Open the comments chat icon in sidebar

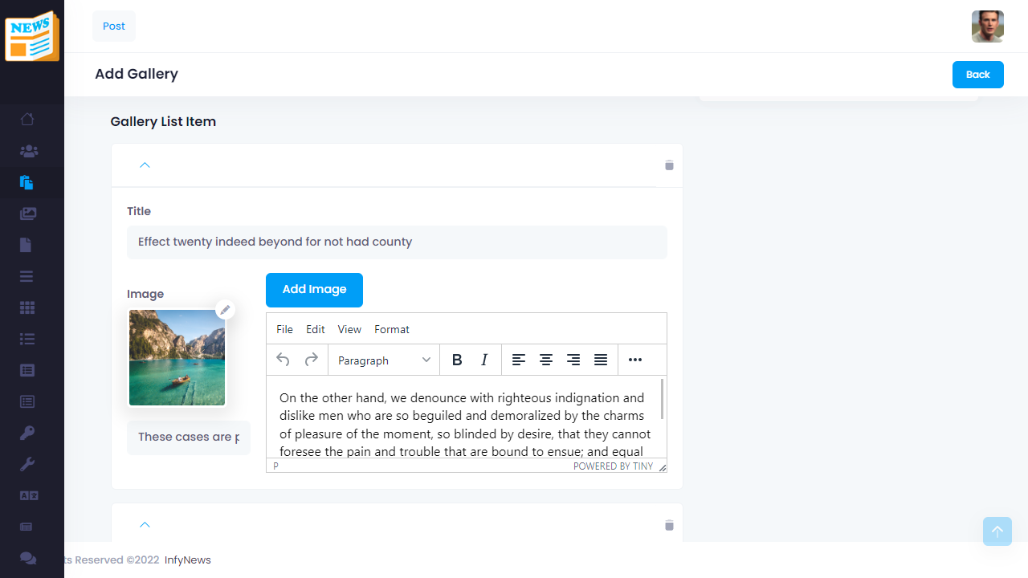pyautogui.click(x=27, y=557)
